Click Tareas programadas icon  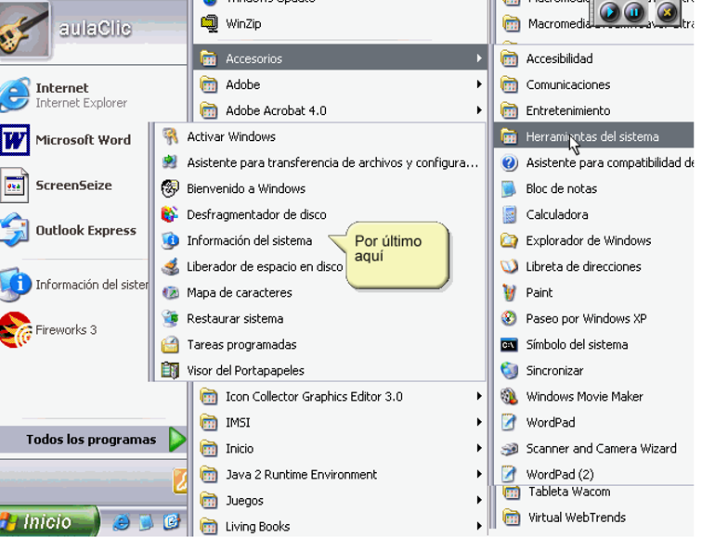[170, 344]
